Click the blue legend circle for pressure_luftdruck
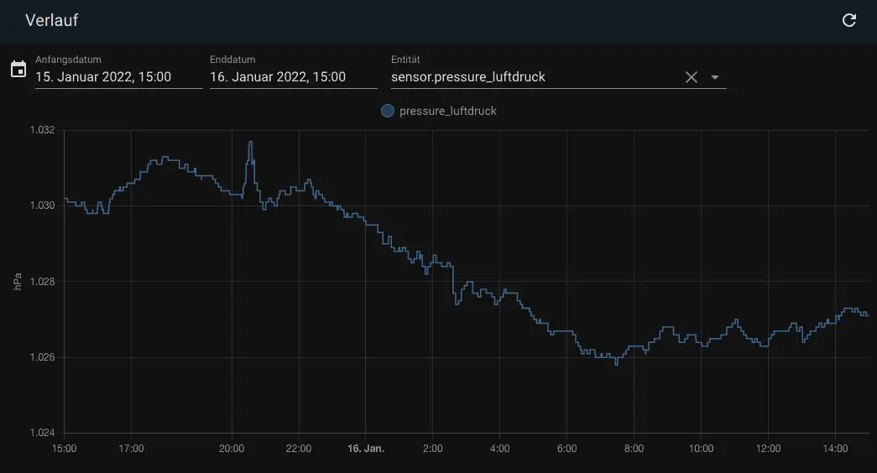This screenshot has height=473, width=877. tap(388, 111)
